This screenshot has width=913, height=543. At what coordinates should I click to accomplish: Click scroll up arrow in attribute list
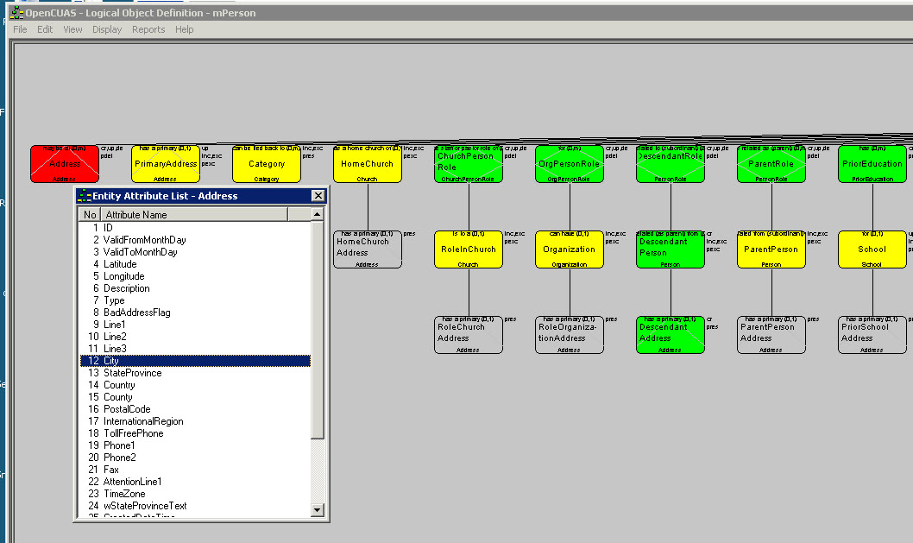pyautogui.click(x=317, y=214)
